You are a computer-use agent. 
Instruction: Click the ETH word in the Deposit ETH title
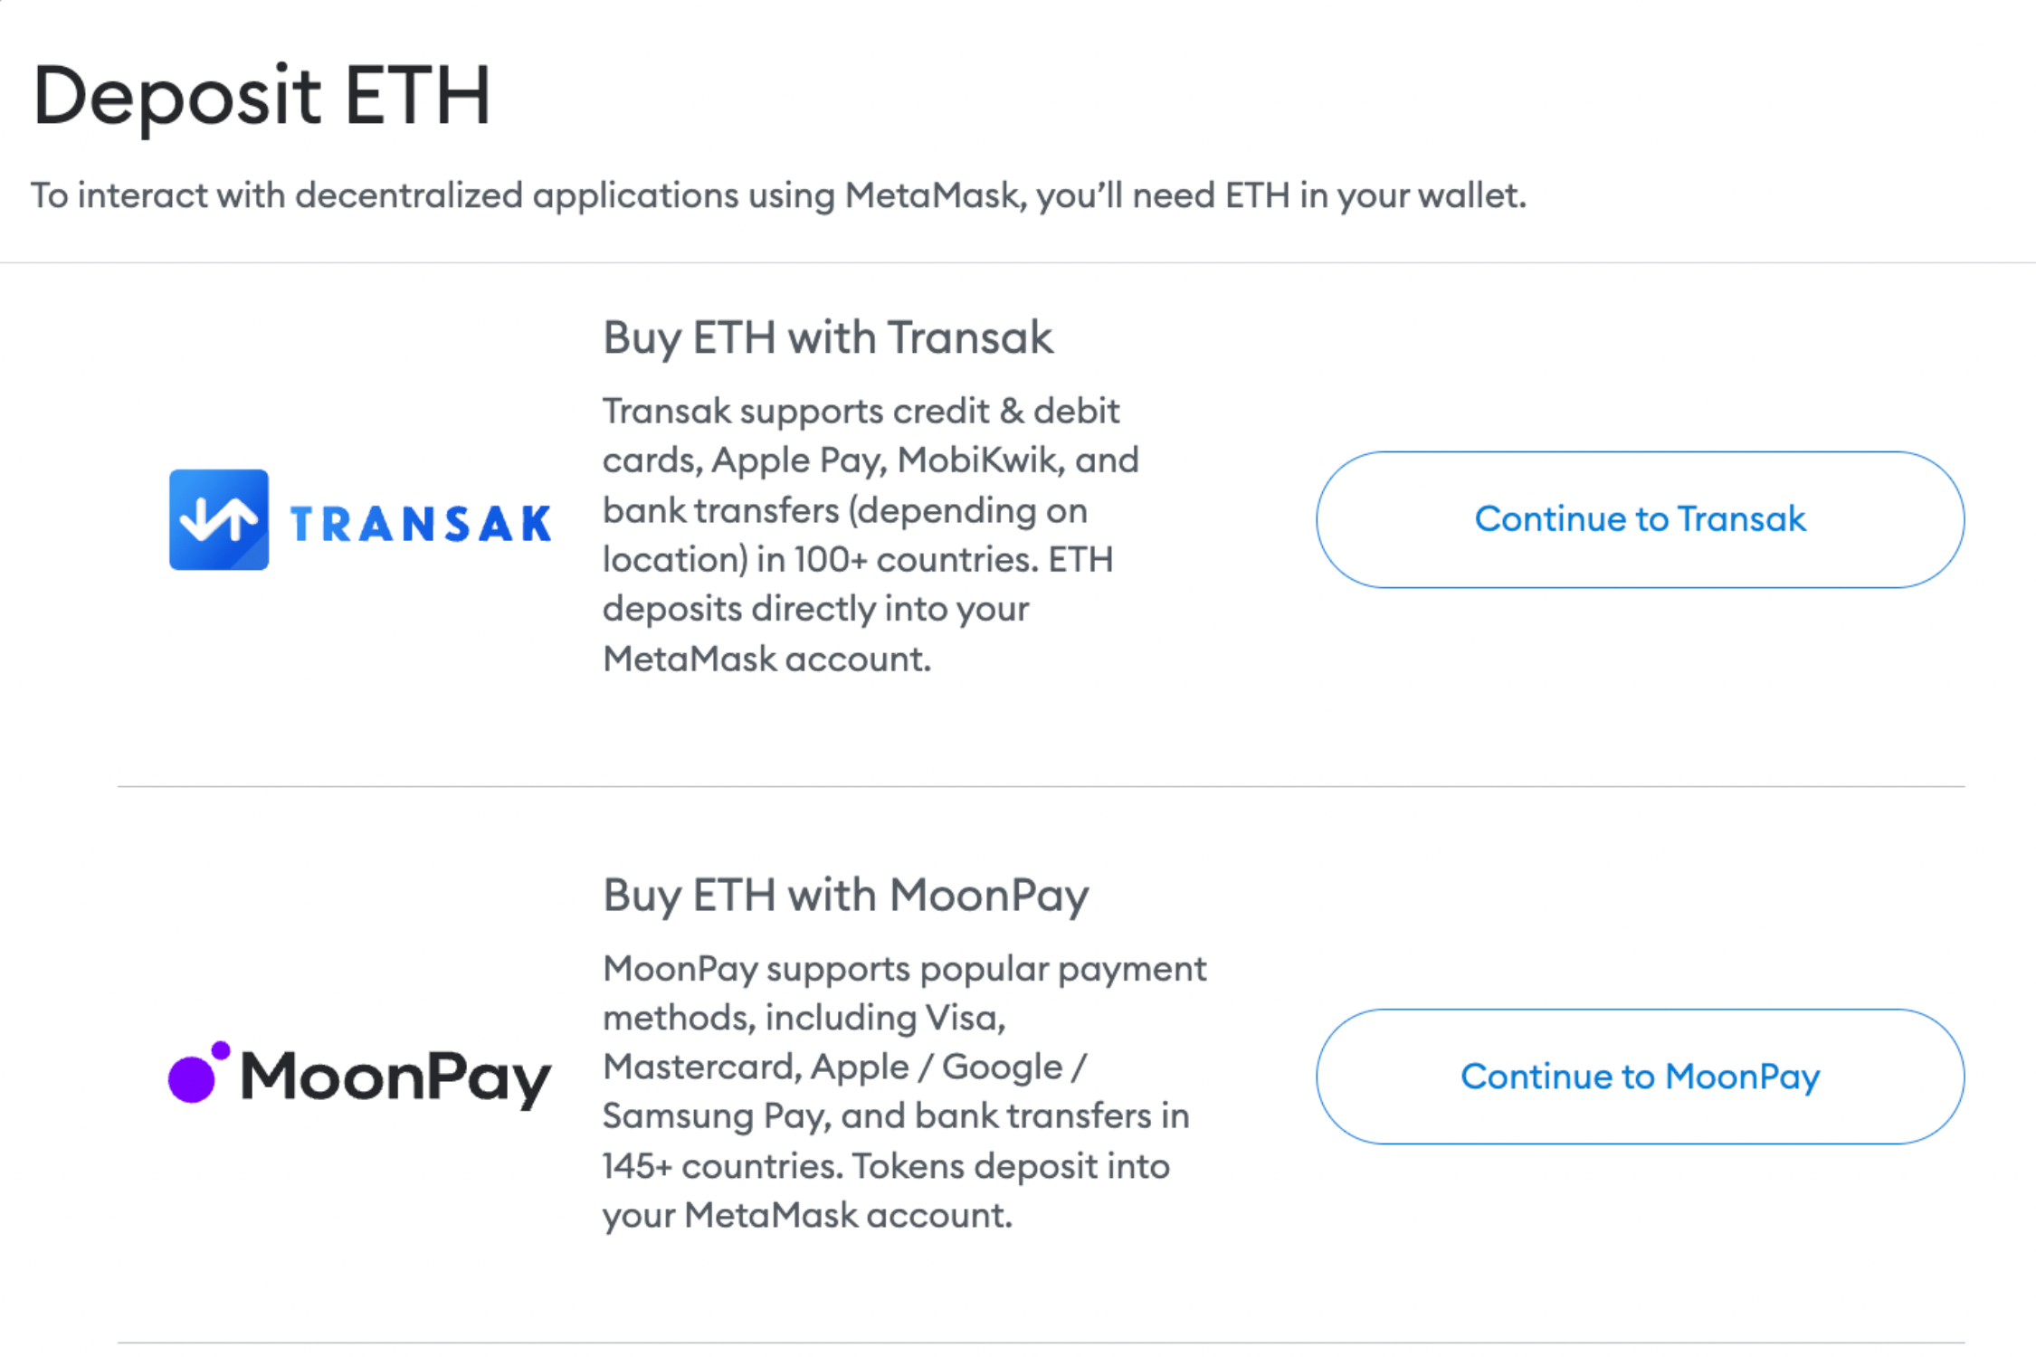[418, 96]
